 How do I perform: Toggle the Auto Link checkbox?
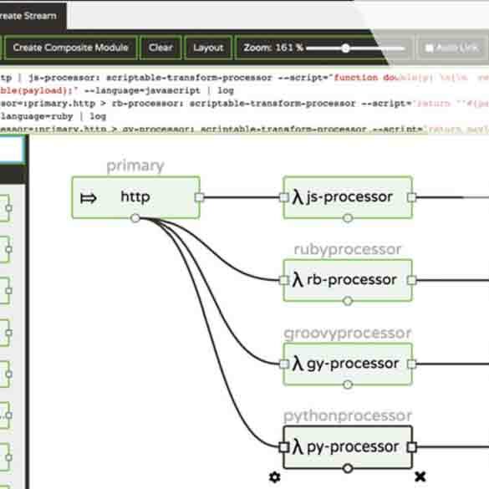point(430,48)
